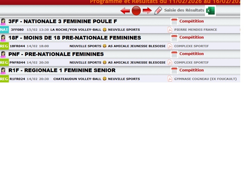
Task: Click the red left arrow for previous week
Action: (x=125, y=11)
